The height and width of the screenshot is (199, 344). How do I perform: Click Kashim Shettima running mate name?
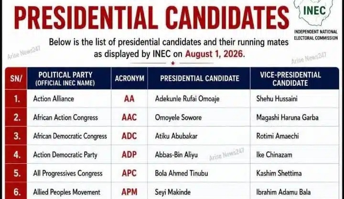point(279,173)
